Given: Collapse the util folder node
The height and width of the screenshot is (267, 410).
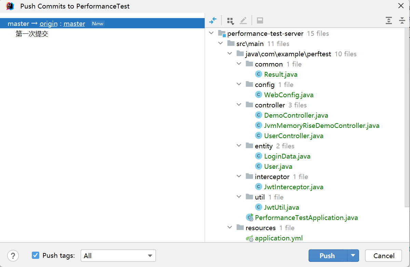Looking at the screenshot, I should point(239,197).
